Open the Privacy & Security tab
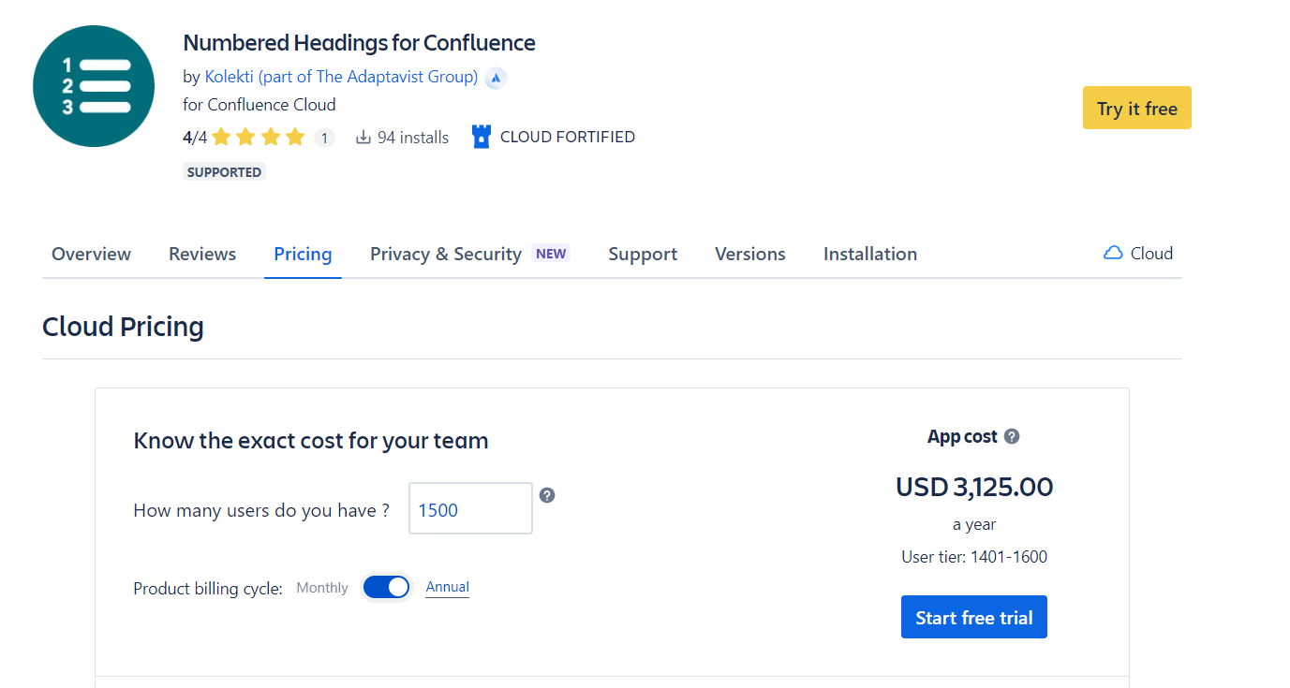The width and height of the screenshot is (1290, 688). [x=446, y=254]
